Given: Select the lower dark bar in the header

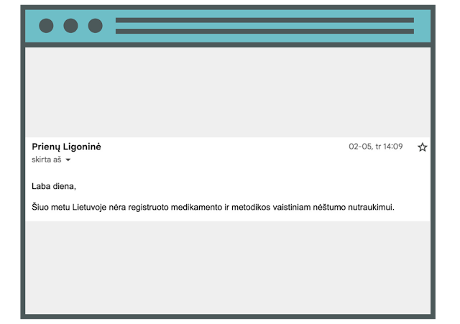Looking at the screenshot, I should [x=264, y=31].
